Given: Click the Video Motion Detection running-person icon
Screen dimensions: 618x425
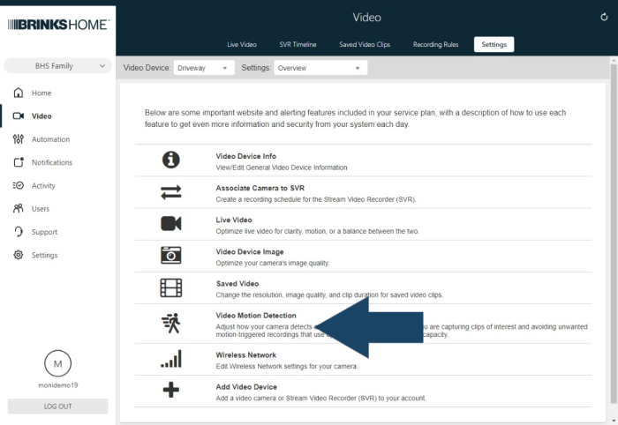Looking at the screenshot, I should (170, 323).
